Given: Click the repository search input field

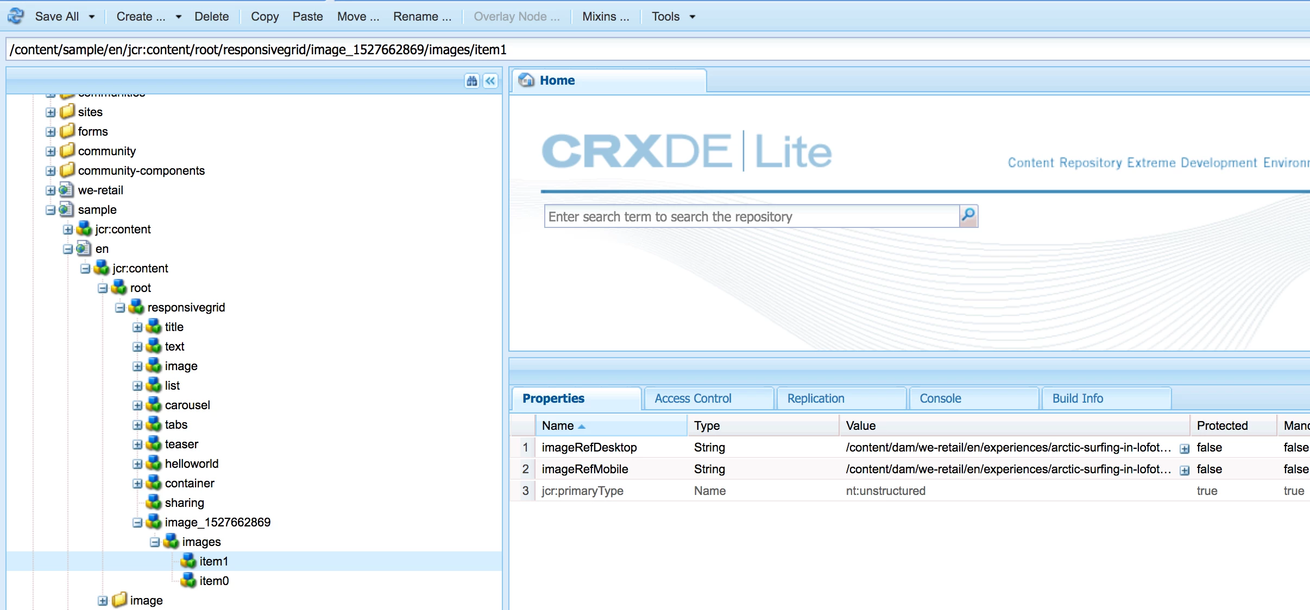Looking at the screenshot, I should pyautogui.click(x=751, y=217).
